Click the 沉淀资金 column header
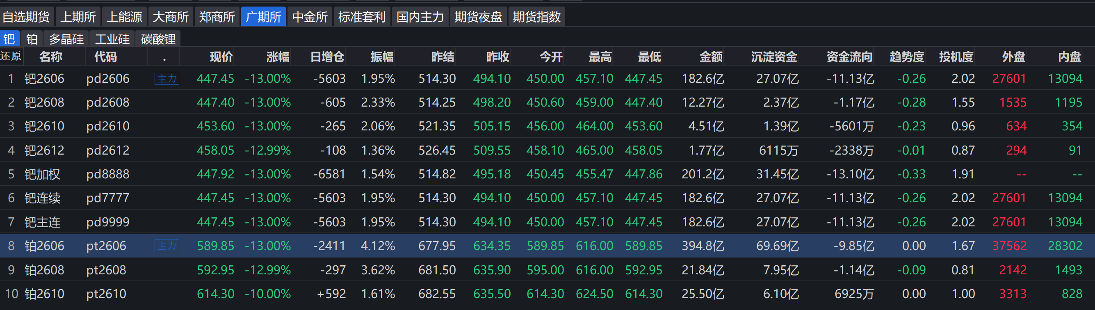Screen dimensions: 1095x310 click(x=773, y=57)
